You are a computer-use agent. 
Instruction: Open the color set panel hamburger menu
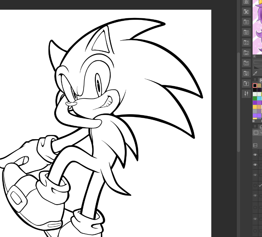click(255, 79)
